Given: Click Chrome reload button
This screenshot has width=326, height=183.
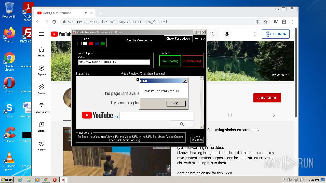Looking at the screenshot, I should click(x=54, y=22).
